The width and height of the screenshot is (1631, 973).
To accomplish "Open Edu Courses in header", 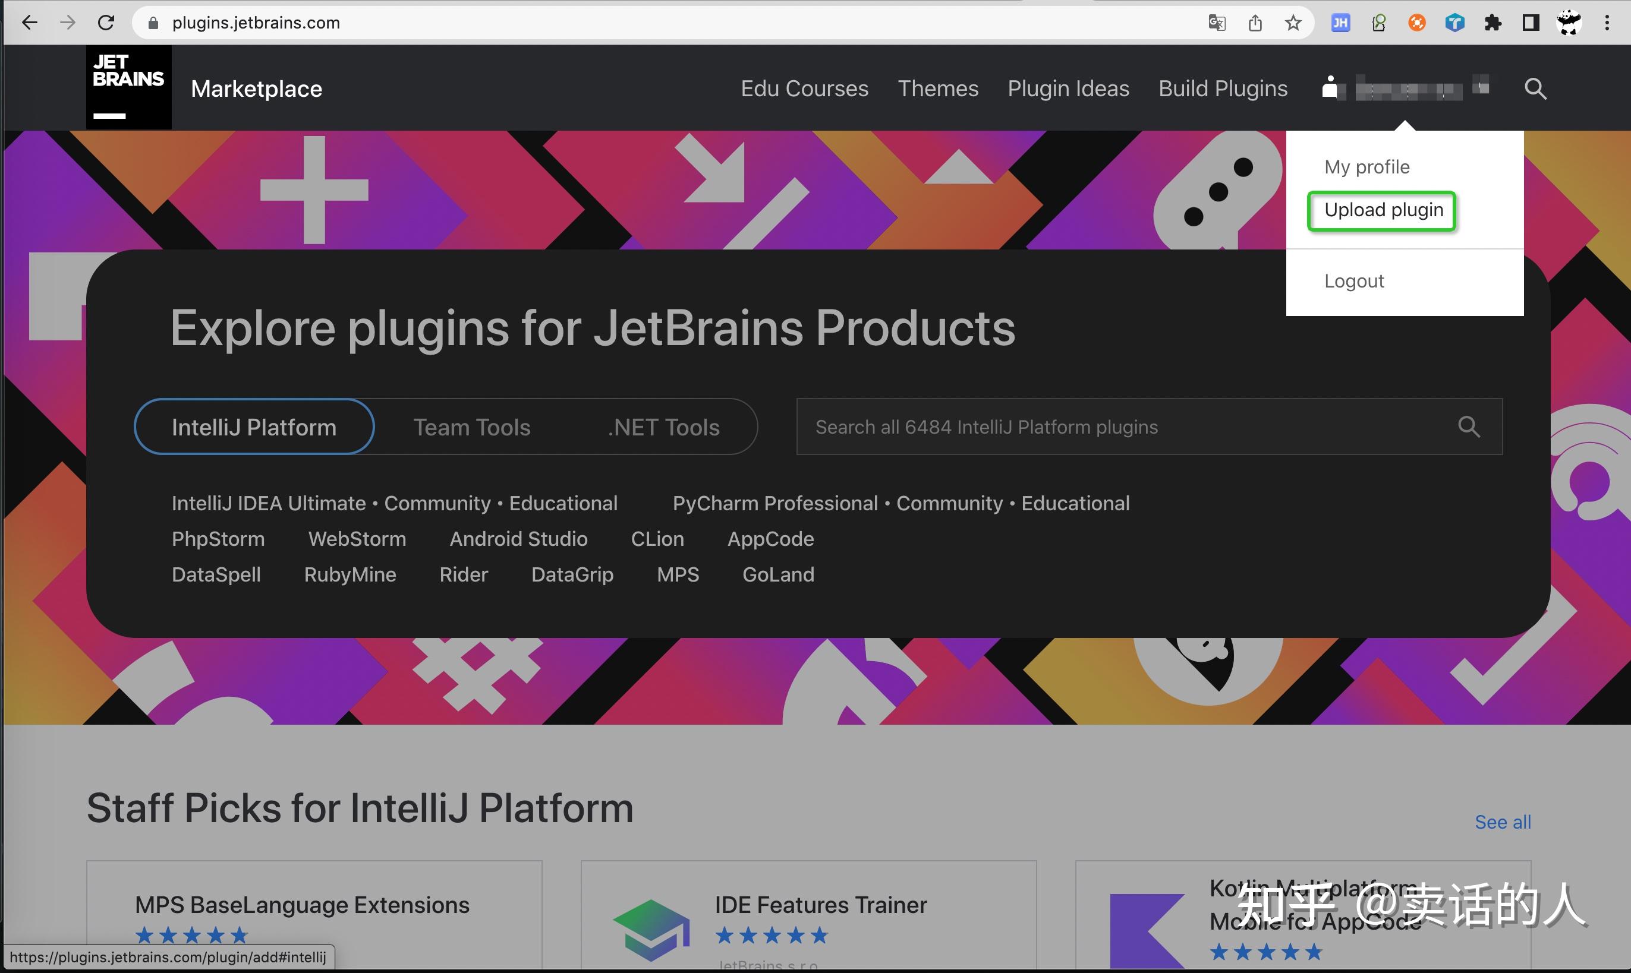I will [x=804, y=89].
